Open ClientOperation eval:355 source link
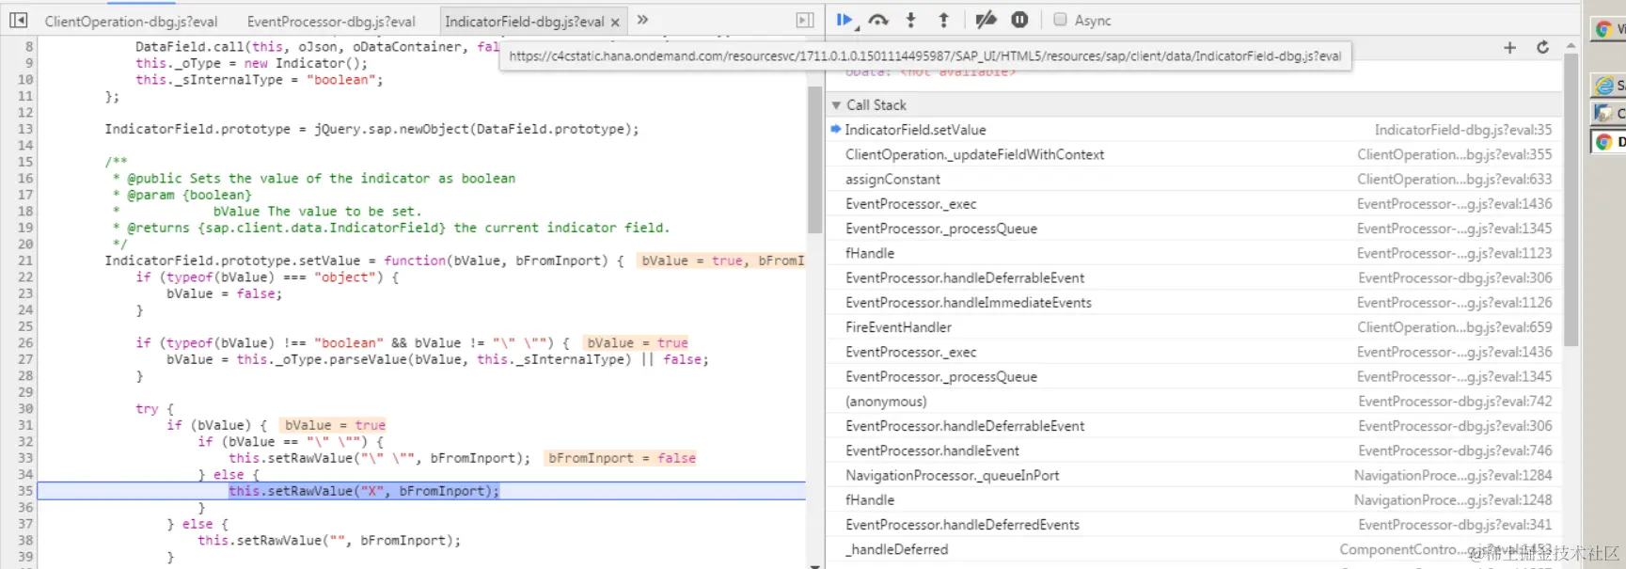The image size is (1626, 569). pos(1454,154)
